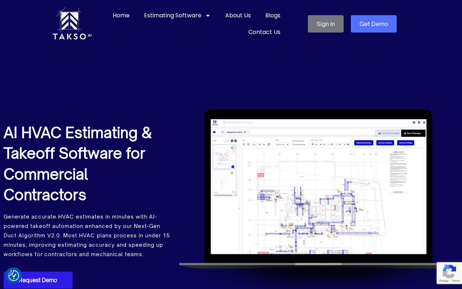The width and height of the screenshot is (462, 289).
Task: Click the user profile icon in app preview
Action: [414, 122]
